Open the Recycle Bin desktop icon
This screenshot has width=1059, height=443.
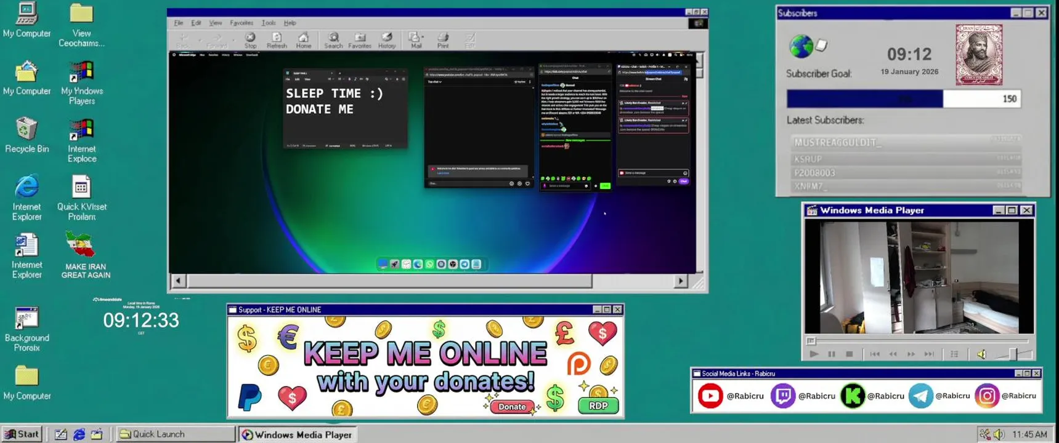26,135
